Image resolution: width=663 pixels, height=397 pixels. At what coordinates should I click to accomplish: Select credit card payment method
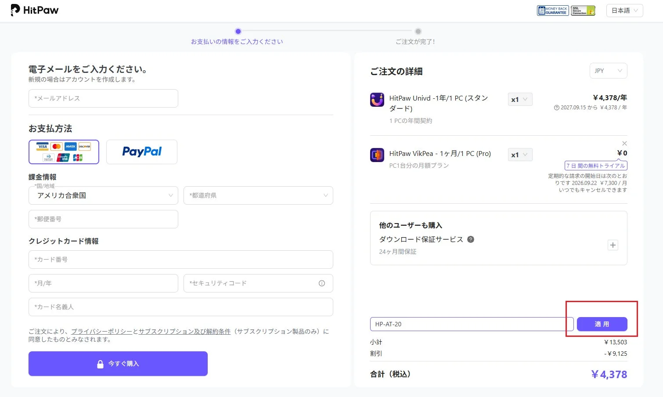[x=64, y=152]
